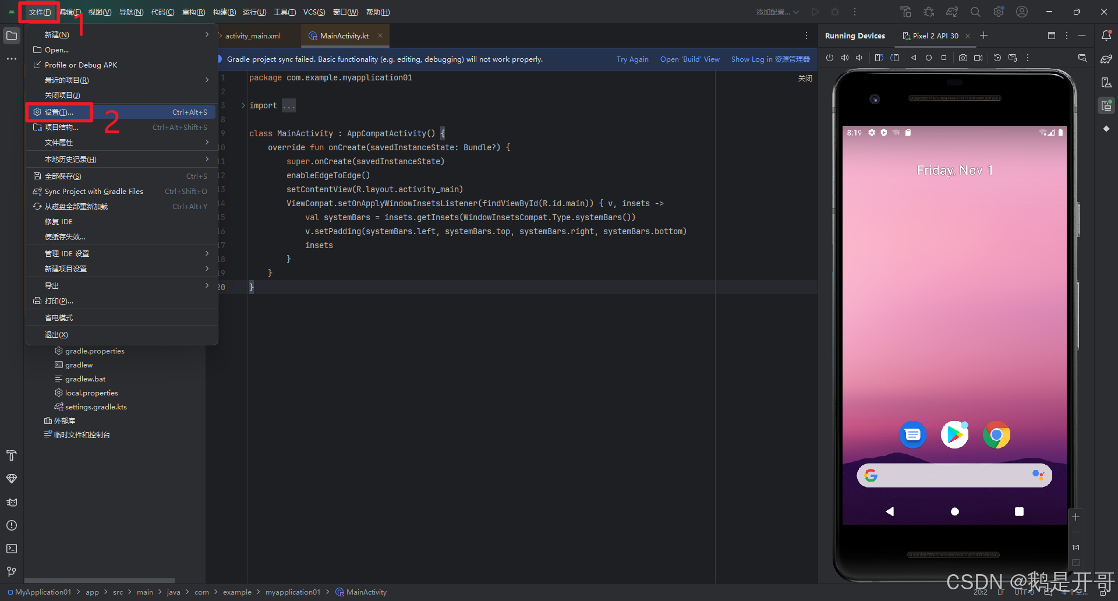Click the Show Log in 资源管理器 link
The width and height of the screenshot is (1118, 601).
(770, 59)
